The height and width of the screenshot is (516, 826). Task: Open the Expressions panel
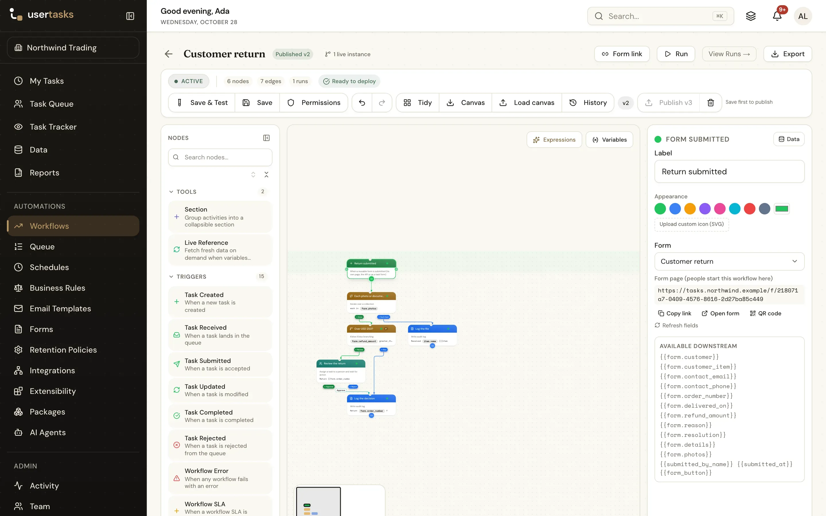(554, 140)
